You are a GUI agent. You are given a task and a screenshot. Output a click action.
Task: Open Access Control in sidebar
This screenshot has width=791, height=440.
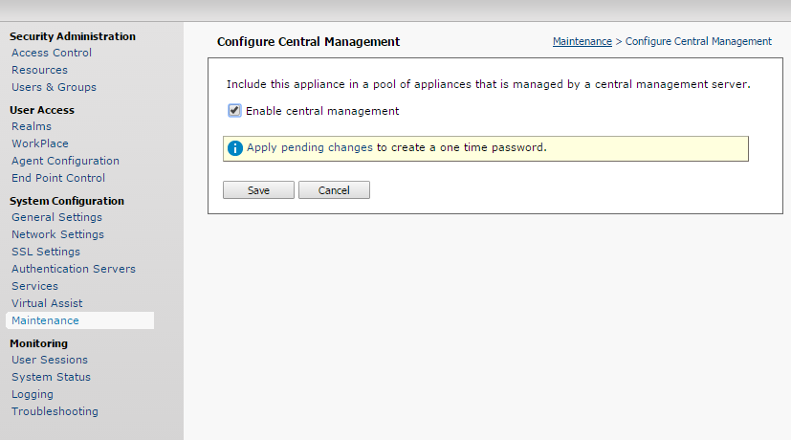coord(52,53)
